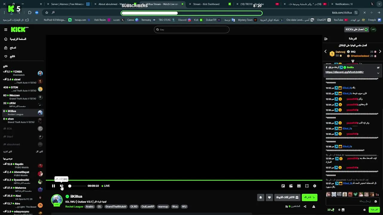The image size is (383, 215).
Task: Open the clip creation icon in the player
Action: click(x=291, y=186)
